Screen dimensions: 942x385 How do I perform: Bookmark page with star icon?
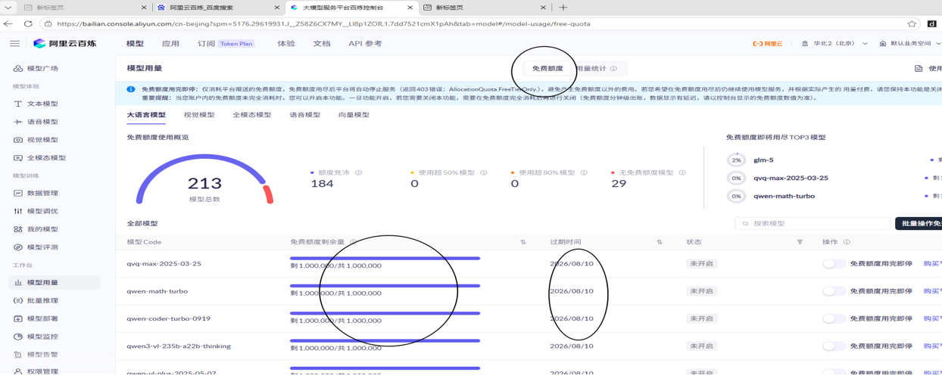pyautogui.click(x=912, y=23)
